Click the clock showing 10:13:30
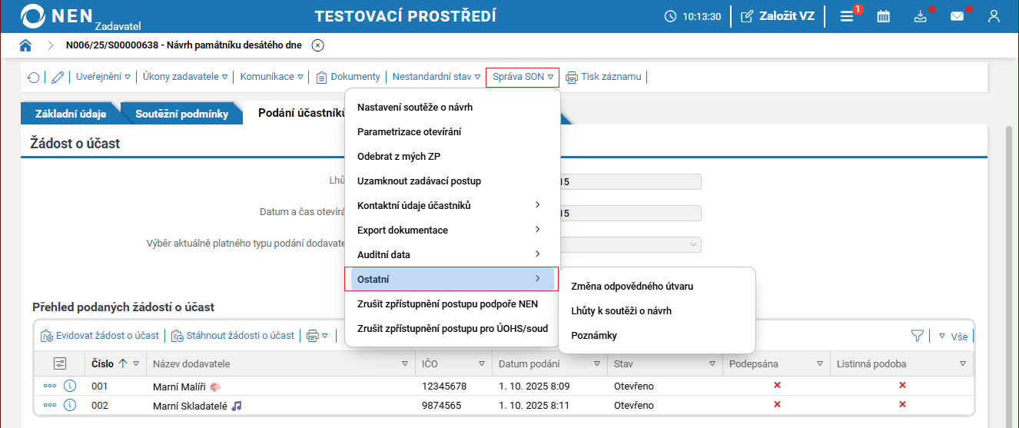Image resolution: width=1019 pixels, height=428 pixels. point(692,16)
